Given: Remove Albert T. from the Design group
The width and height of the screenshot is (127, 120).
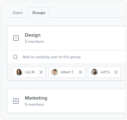Looking at the screenshot, I should click(x=80, y=72).
